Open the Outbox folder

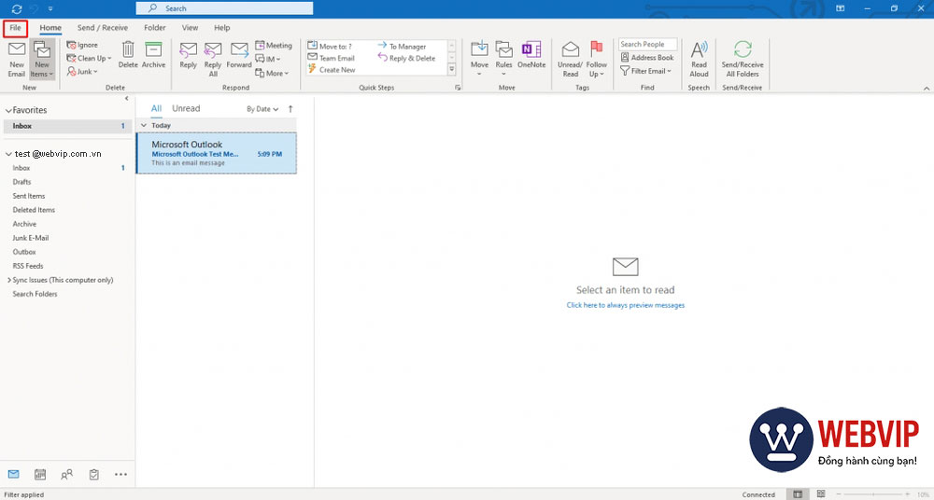24,252
